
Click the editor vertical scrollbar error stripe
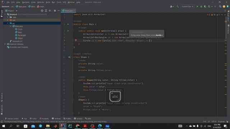pyautogui.click(x=226, y=64)
